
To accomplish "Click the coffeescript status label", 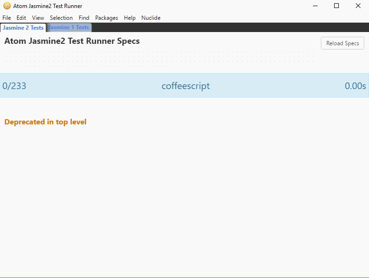I will [x=186, y=86].
